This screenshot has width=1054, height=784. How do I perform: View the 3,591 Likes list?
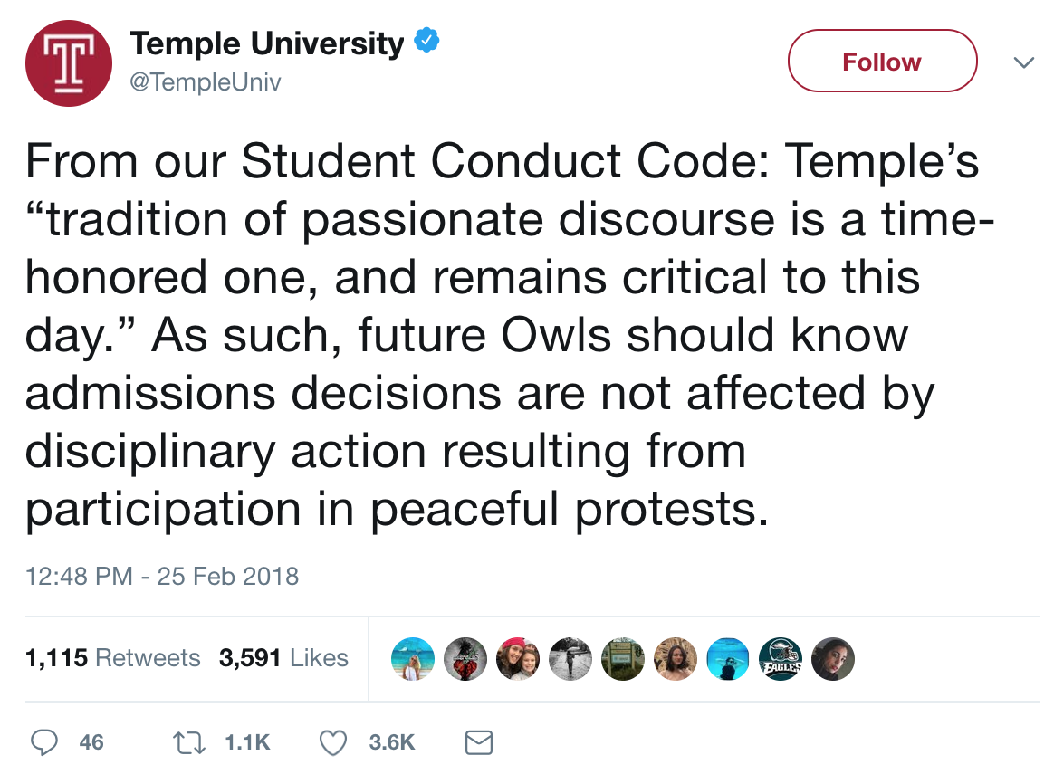[283, 658]
